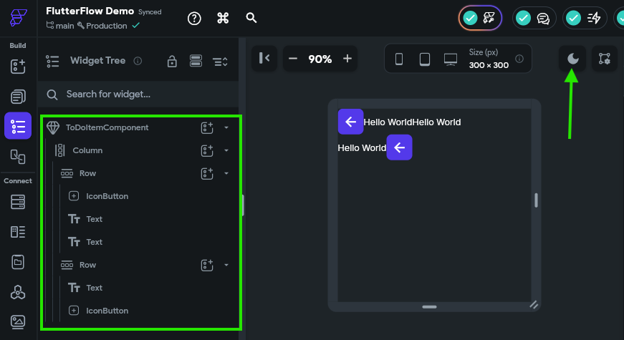Select first Text under first Row
Screen dimensions: 624x340
coord(95,219)
